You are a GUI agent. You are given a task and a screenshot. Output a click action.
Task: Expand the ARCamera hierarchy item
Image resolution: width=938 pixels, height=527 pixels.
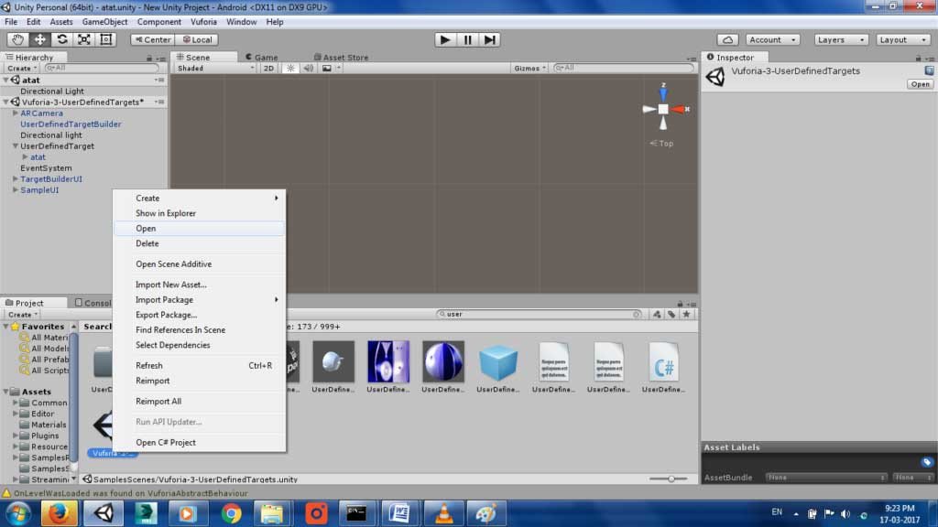16,113
